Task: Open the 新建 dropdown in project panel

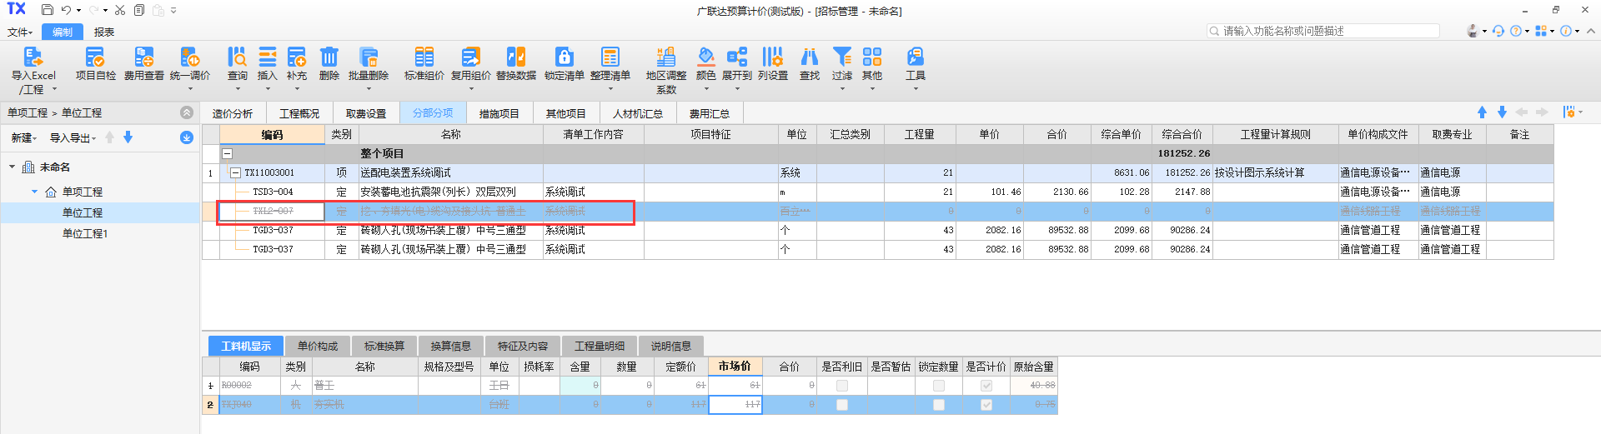Action: coord(23,138)
